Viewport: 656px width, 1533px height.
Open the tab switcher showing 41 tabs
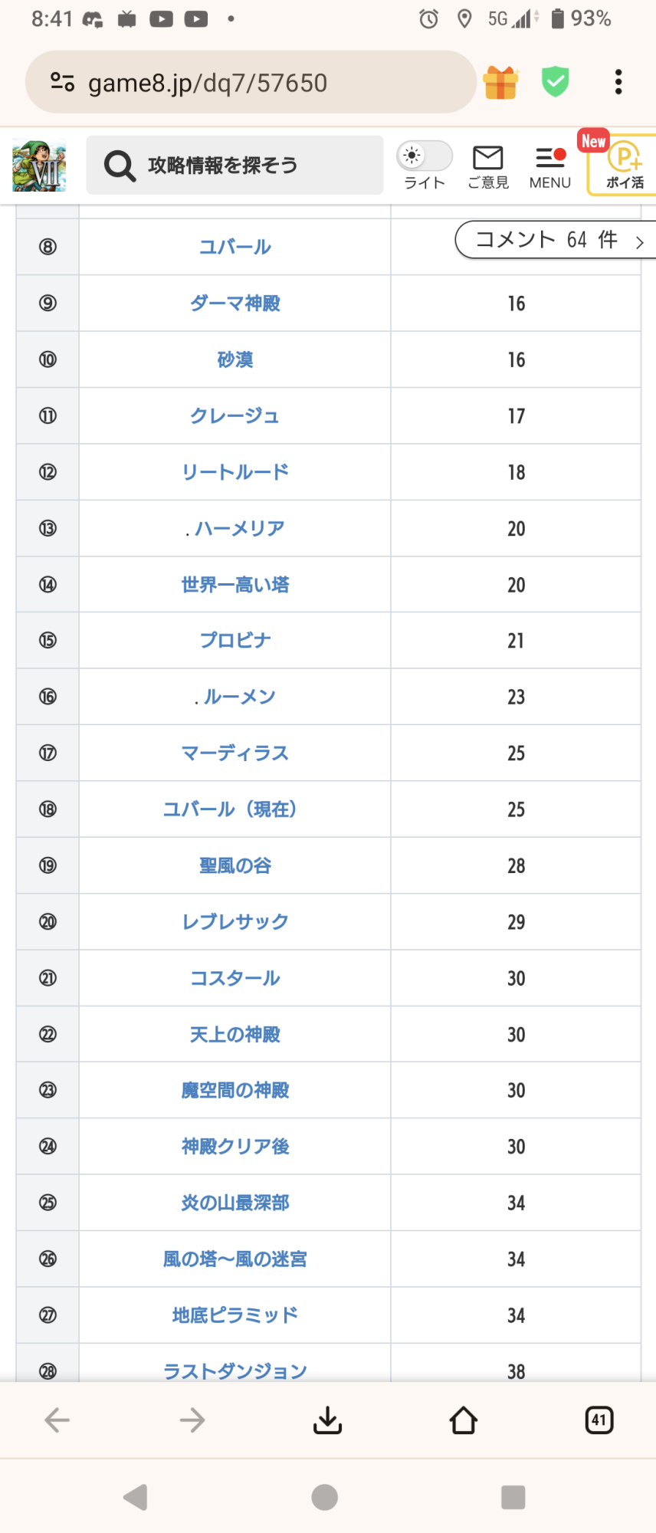click(x=599, y=1420)
